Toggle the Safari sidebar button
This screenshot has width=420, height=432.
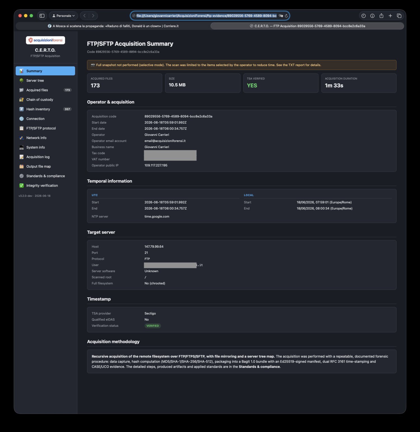click(x=42, y=16)
